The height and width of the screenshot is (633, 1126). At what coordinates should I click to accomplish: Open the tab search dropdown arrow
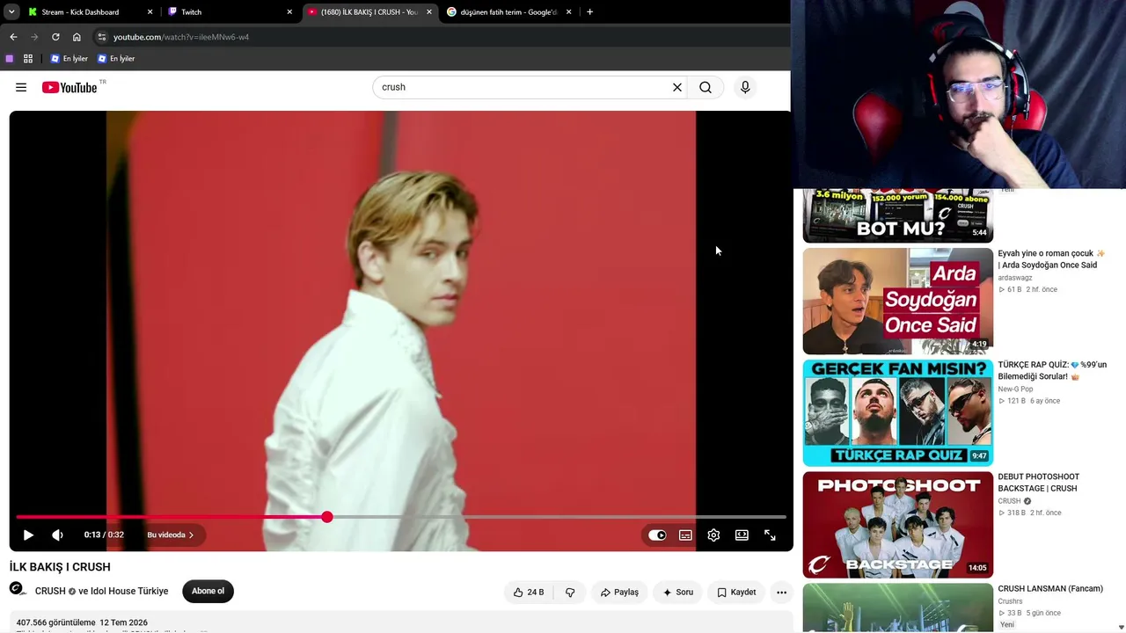coord(11,12)
